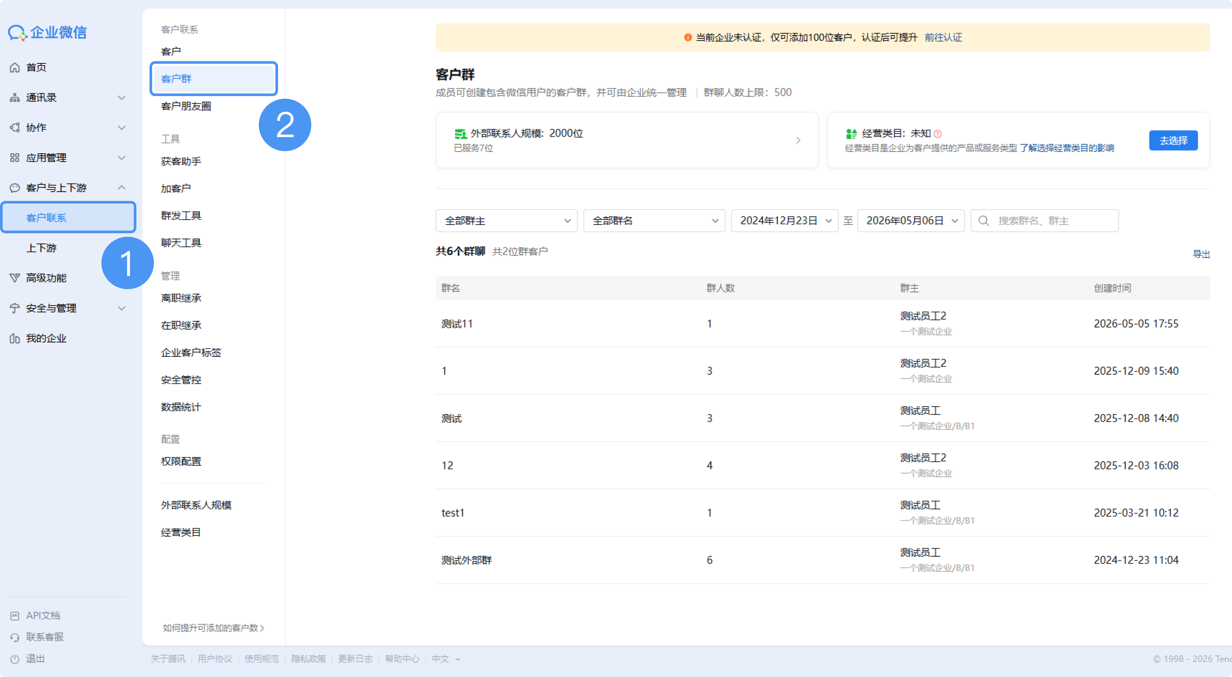The height and width of the screenshot is (677, 1232).
Task: Open the 客户朋友圈 submenu item
Action: [186, 106]
